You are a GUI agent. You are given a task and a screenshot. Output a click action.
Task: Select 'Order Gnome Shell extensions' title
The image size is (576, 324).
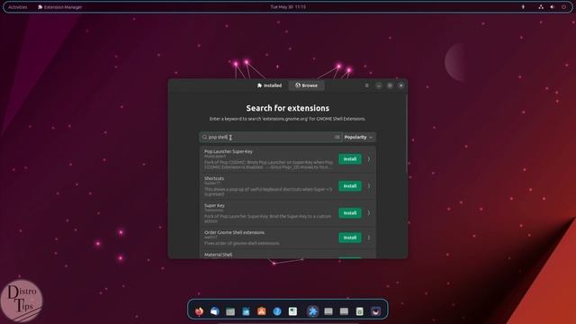234,232
